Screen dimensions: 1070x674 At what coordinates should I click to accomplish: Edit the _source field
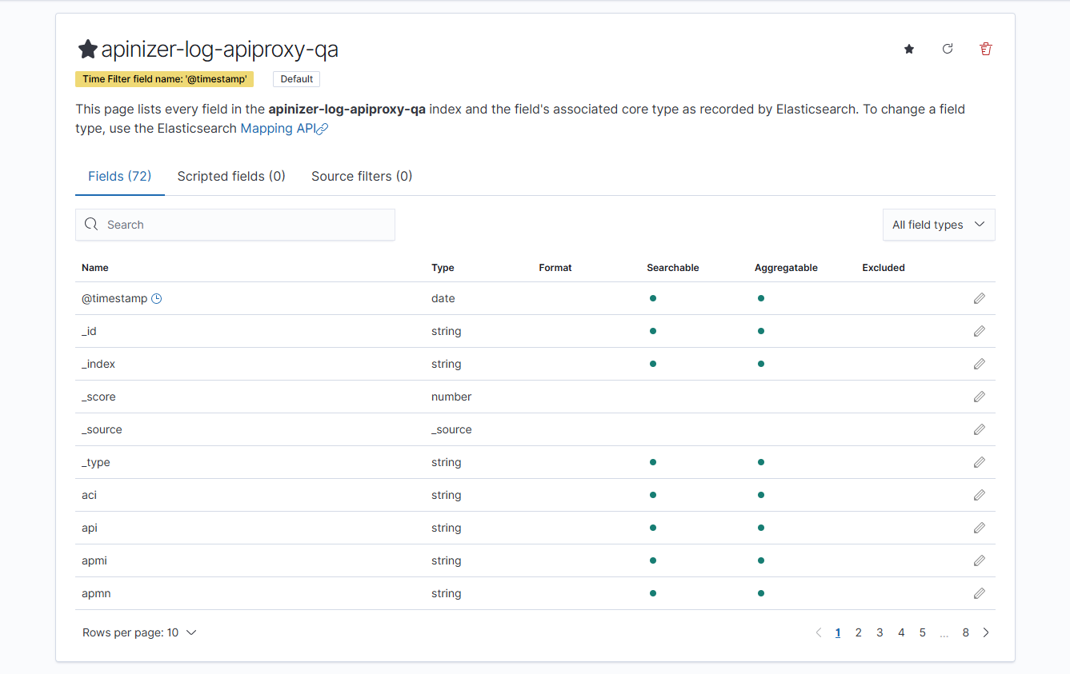coord(979,429)
